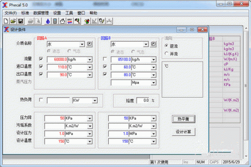The width and height of the screenshot is (251, 167).
Task: Click the 回路B flow field showing 85100.0
Action: tap(121, 60)
